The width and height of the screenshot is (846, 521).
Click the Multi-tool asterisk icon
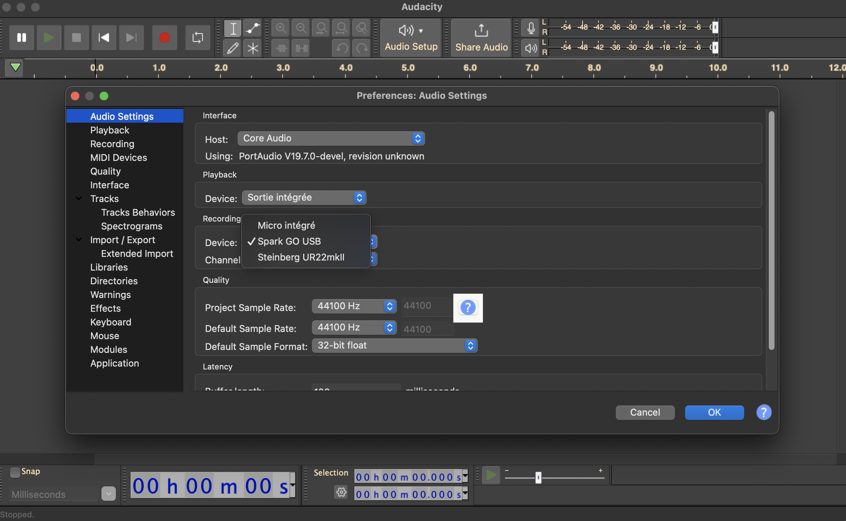(253, 48)
